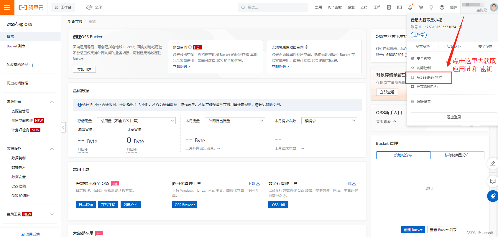The height and width of the screenshot is (237, 498).
Task: Open the 外网流出流量 dropdown
Action: tap(235, 121)
